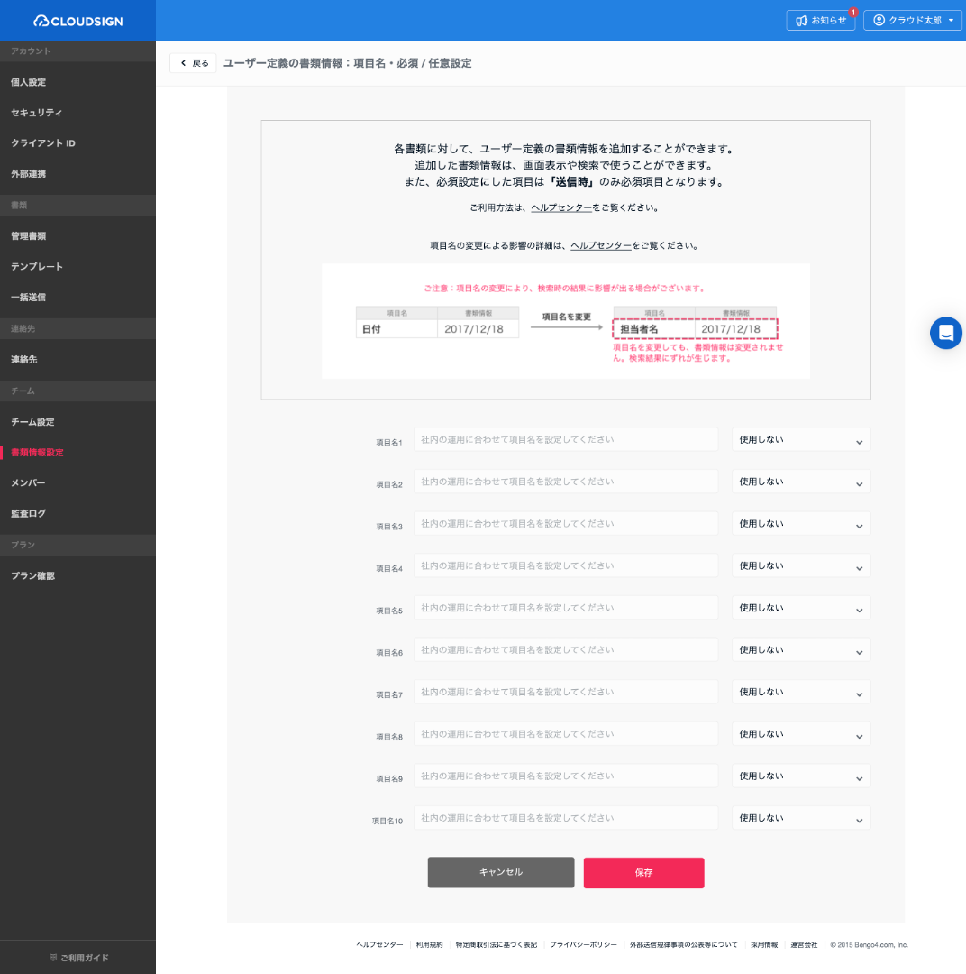Click the 項目名9 text field
The image size is (966, 974).
coord(566,776)
